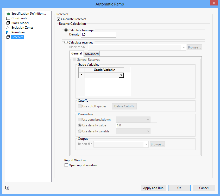Viewport: 220px width, 196px height.
Task: Select Primitives in the left list
Action: click(18, 32)
